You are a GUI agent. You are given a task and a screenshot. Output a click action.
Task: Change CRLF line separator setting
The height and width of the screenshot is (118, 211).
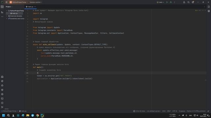pyautogui.click(x=169, y=111)
